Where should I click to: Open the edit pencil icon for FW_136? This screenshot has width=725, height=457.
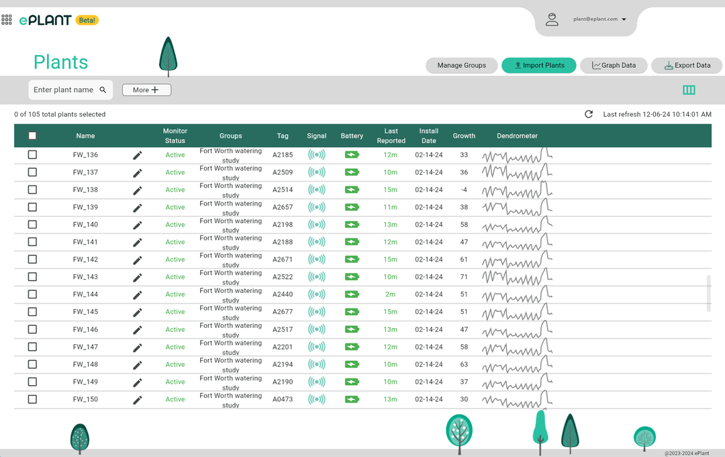[137, 155]
